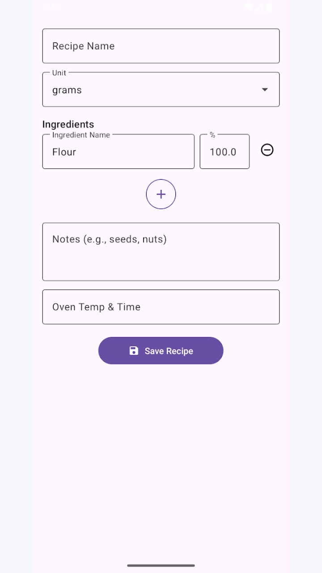Screen dimensions: 322x573
Task: Add a new ingredient with plus button
Action: [161, 194]
